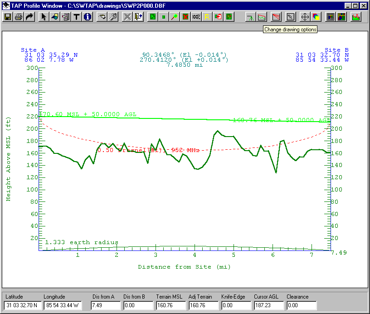The width and height of the screenshot is (370, 314).
Task: Click the antenna tower icon
Action: coord(250,17)
